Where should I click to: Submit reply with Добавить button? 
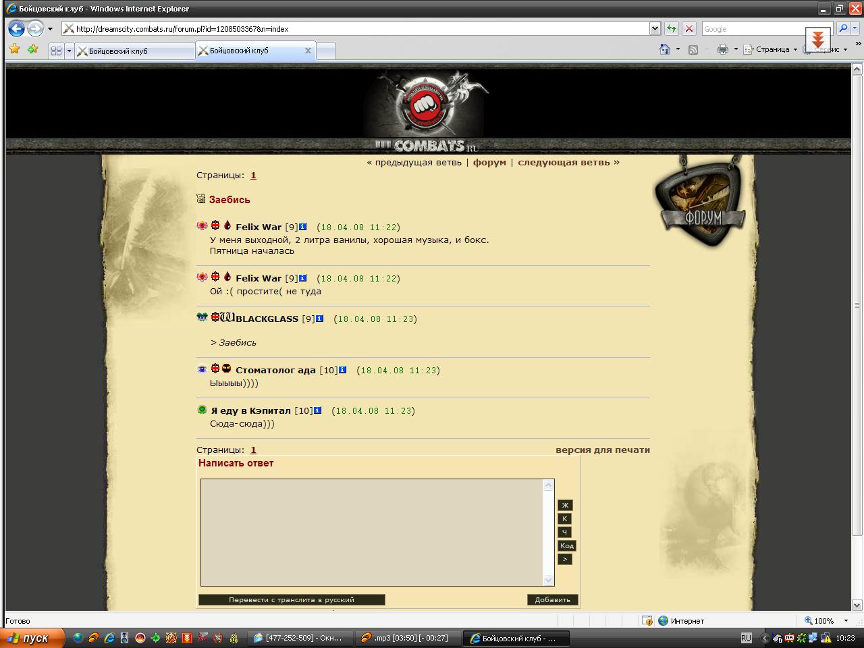point(552,599)
